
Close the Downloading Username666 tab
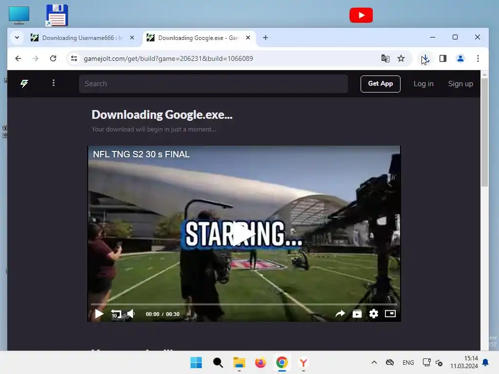point(132,37)
